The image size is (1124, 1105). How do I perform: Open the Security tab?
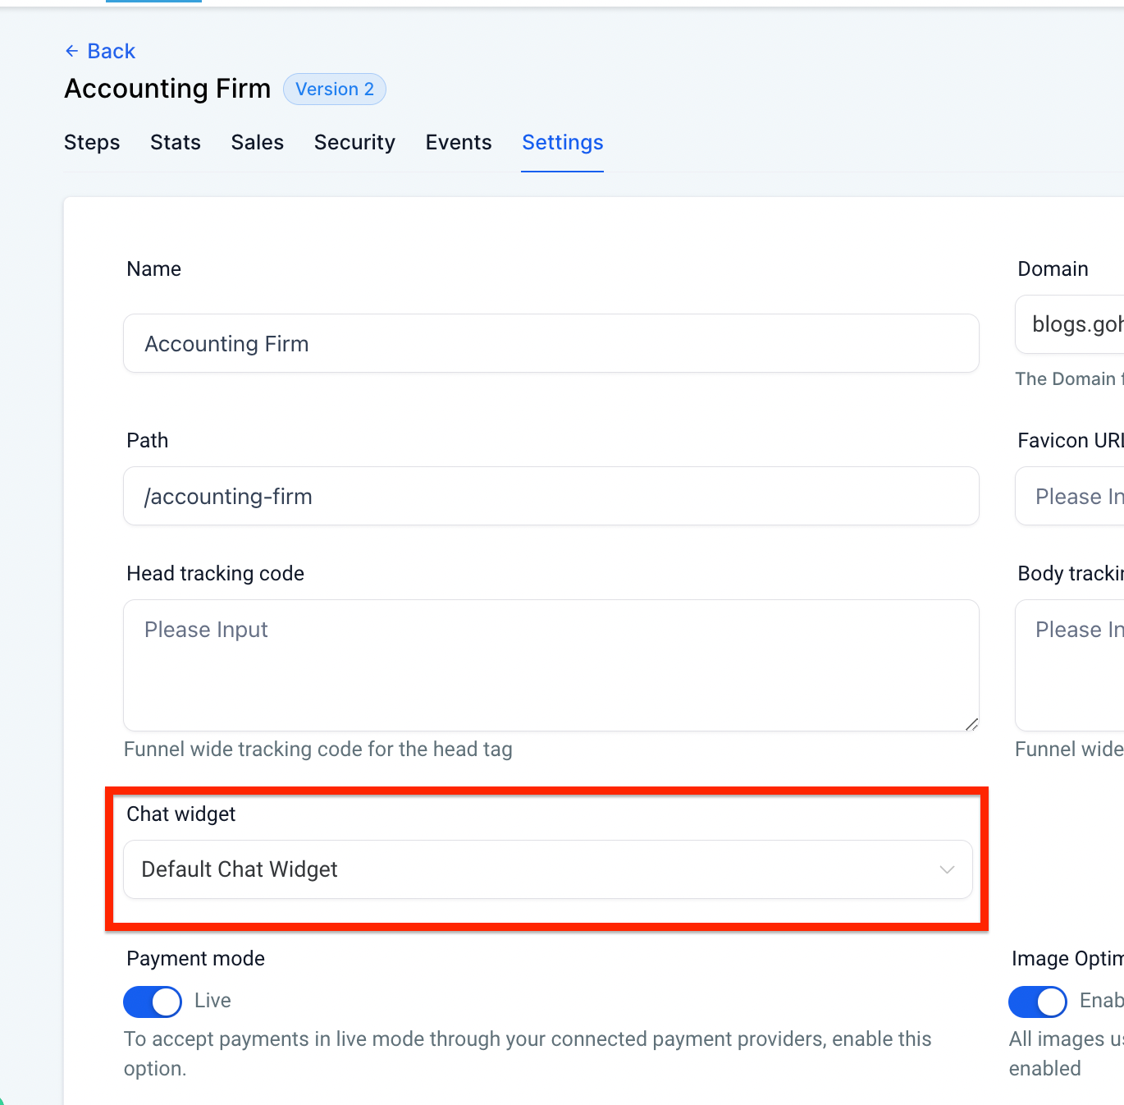coord(354,142)
